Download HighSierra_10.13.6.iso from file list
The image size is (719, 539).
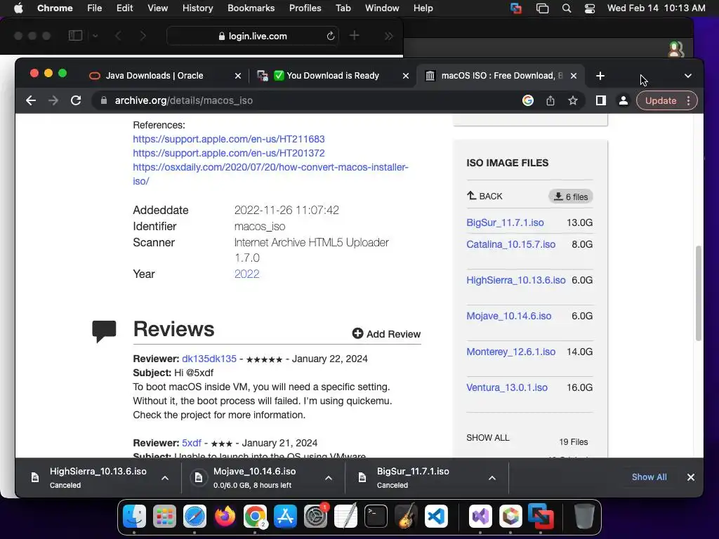coord(516,280)
